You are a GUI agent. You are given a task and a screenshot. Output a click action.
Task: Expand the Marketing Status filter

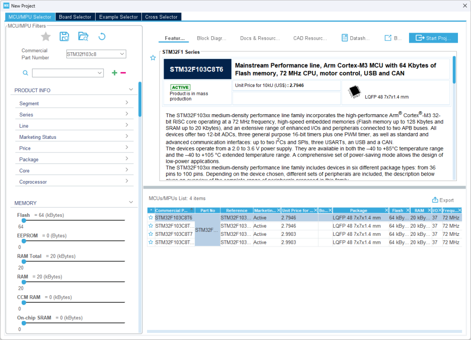pyautogui.click(x=127, y=136)
